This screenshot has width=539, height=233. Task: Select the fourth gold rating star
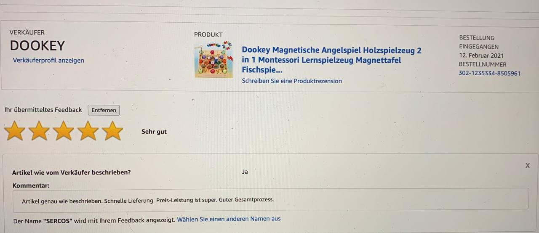[88, 131]
